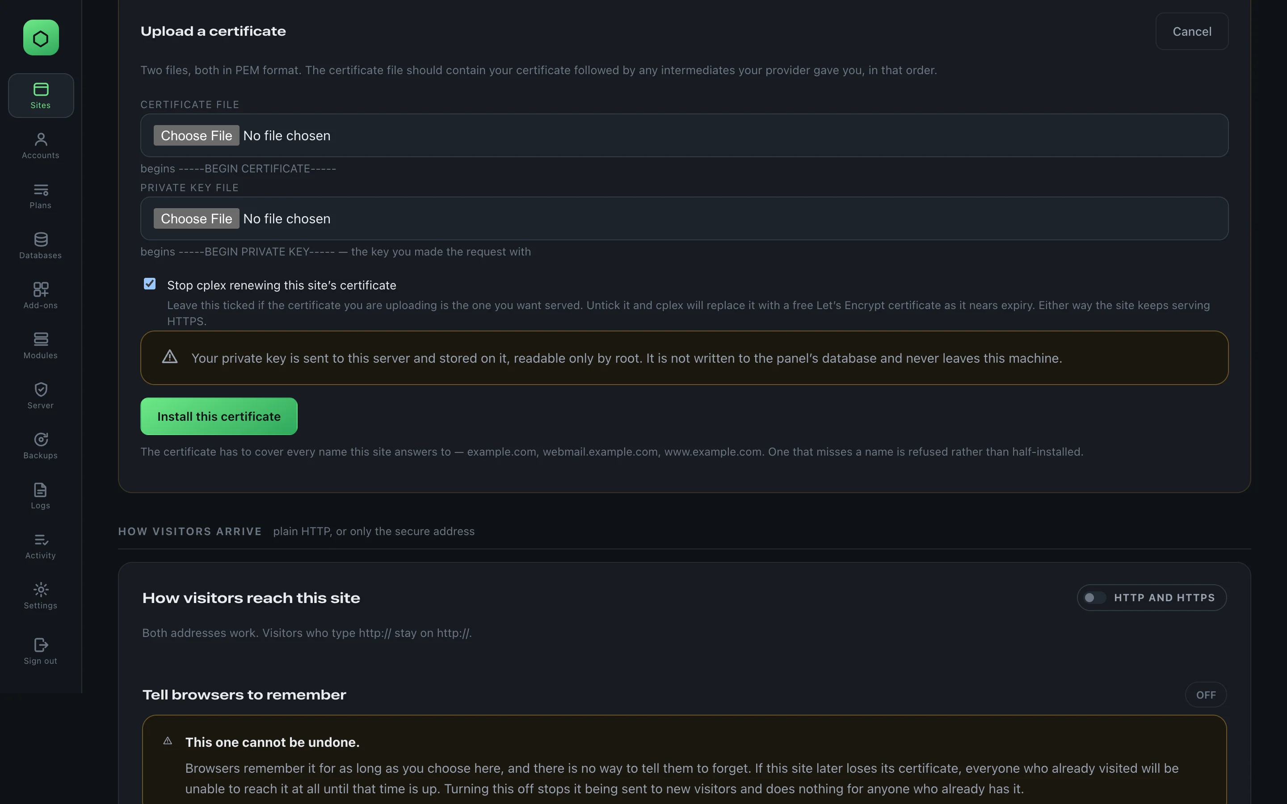Screen dimensions: 1287x804
Task: Select the Databases icon
Action: [x=41, y=246]
